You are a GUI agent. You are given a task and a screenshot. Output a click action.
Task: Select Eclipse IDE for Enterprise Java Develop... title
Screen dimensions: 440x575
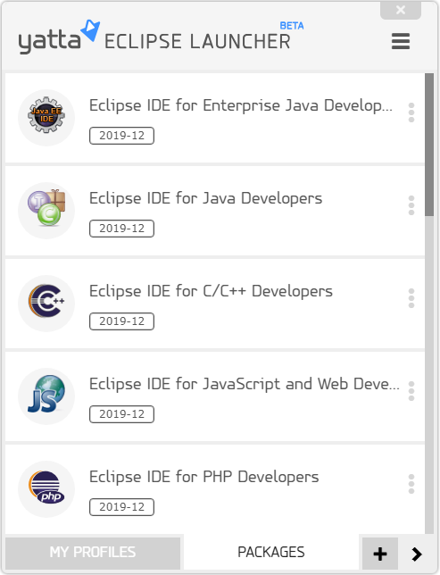(241, 105)
